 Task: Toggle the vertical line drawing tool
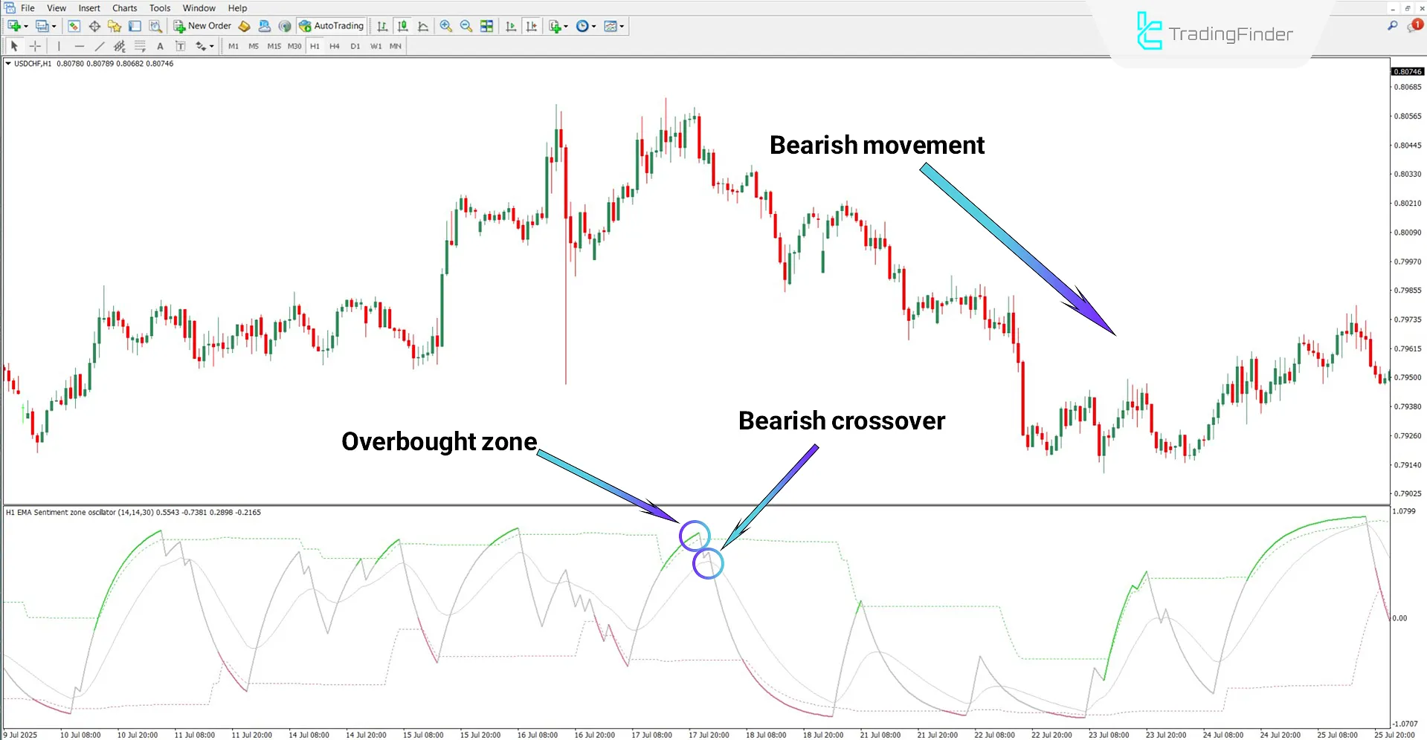click(59, 45)
